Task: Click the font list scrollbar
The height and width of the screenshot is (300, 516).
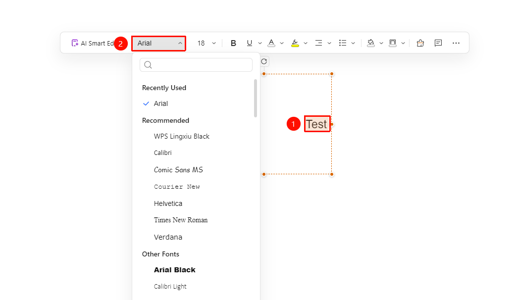Action: tap(256, 99)
